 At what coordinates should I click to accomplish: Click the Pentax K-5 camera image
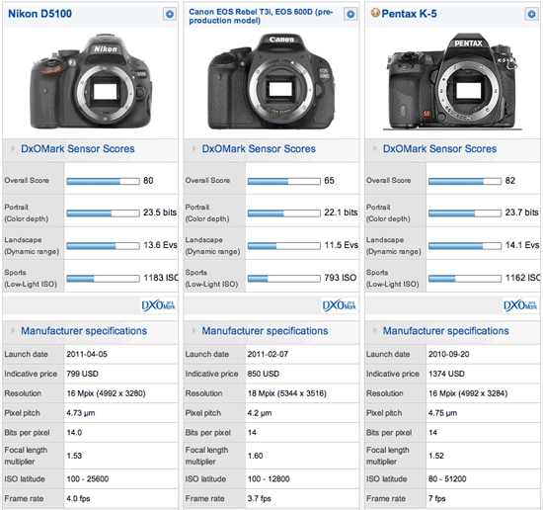(x=452, y=82)
